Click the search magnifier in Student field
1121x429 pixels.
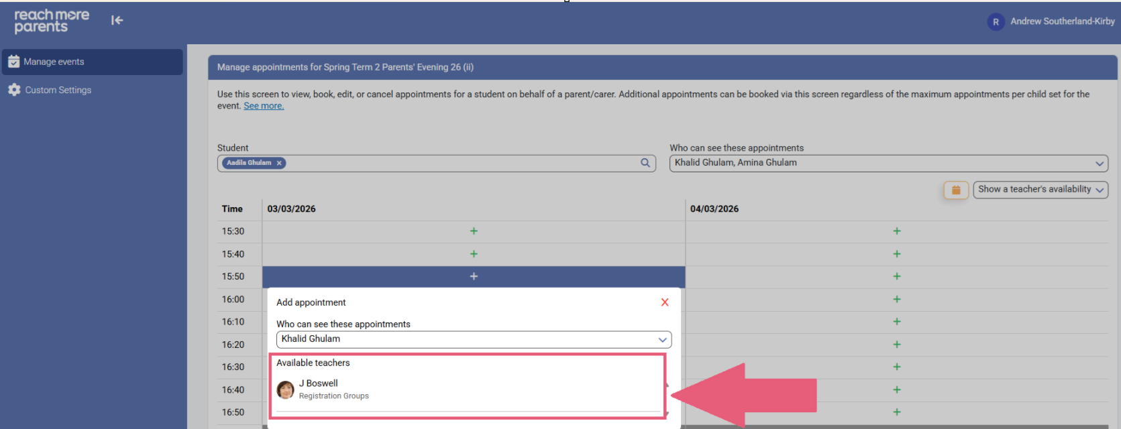[x=645, y=163]
